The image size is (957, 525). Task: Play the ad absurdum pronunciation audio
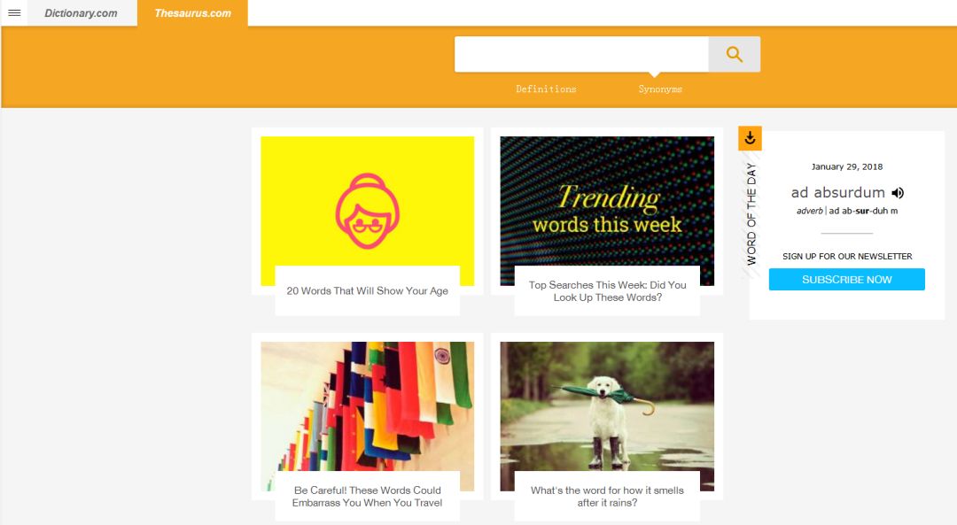pos(897,193)
